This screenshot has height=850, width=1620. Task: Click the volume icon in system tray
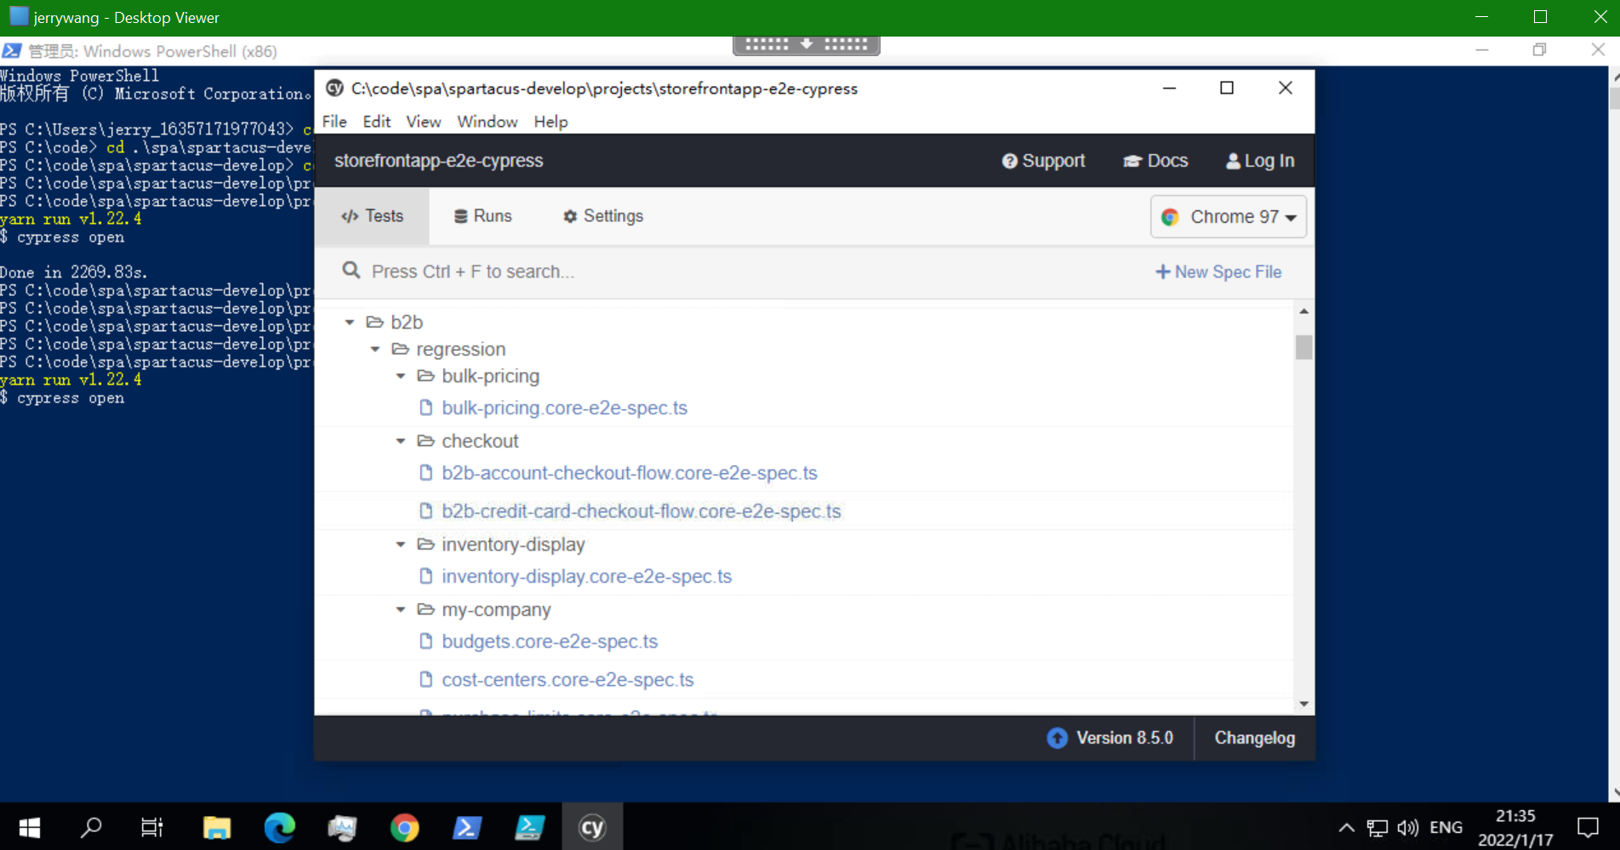tap(1408, 828)
